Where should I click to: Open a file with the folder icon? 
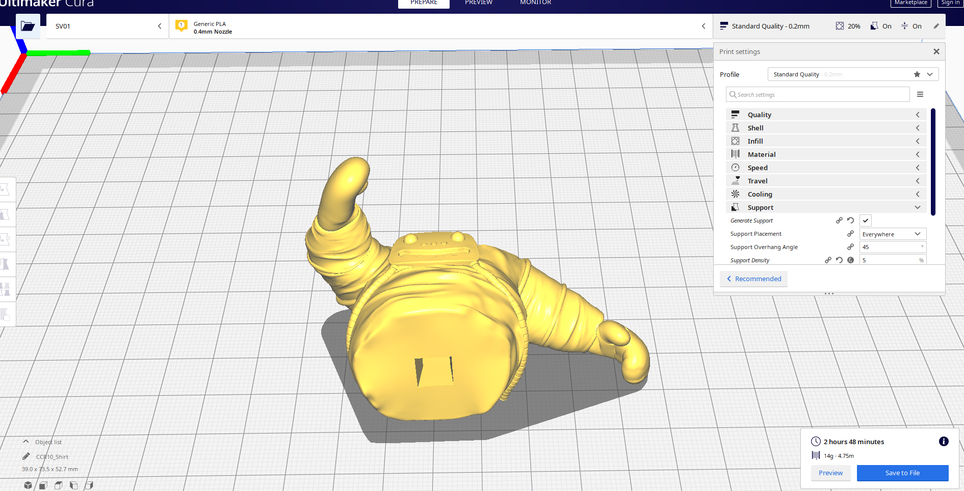pyautogui.click(x=28, y=26)
